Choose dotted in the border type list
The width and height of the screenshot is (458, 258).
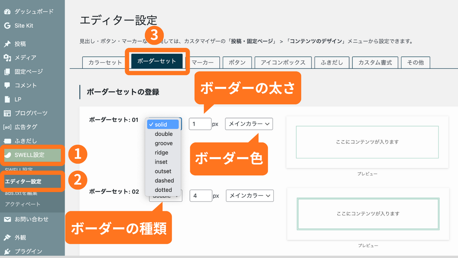(163, 190)
